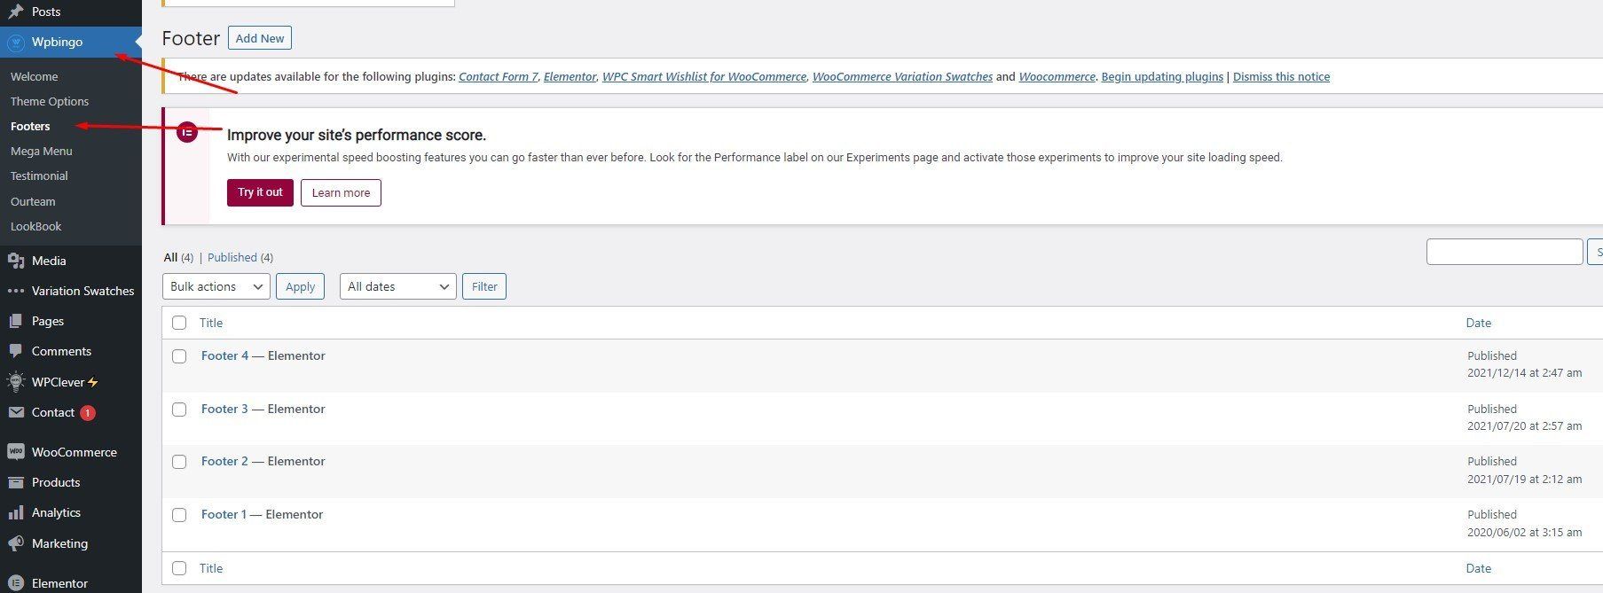Expand the All dates dropdown

point(397,286)
